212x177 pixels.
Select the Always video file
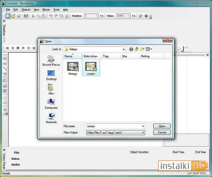[x=73, y=68]
